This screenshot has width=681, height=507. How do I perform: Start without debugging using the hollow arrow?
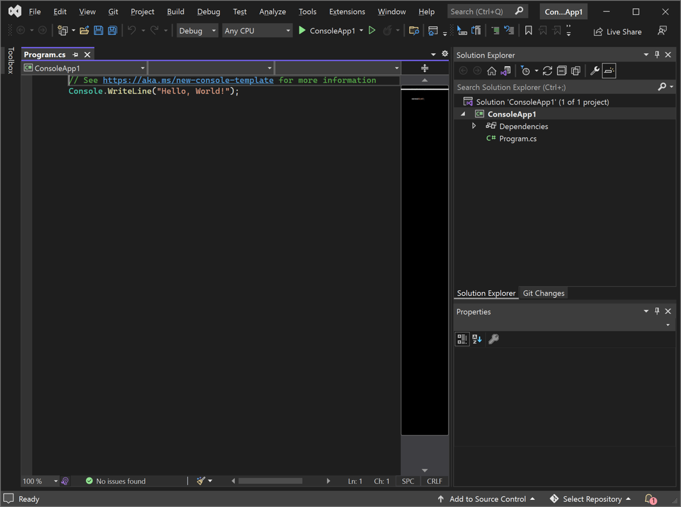tap(372, 30)
